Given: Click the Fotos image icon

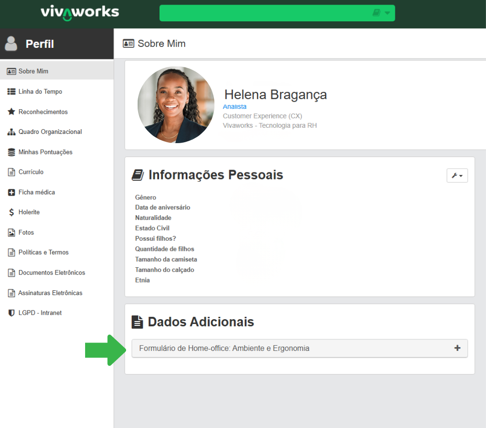Looking at the screenshot, I should point(12,232).
